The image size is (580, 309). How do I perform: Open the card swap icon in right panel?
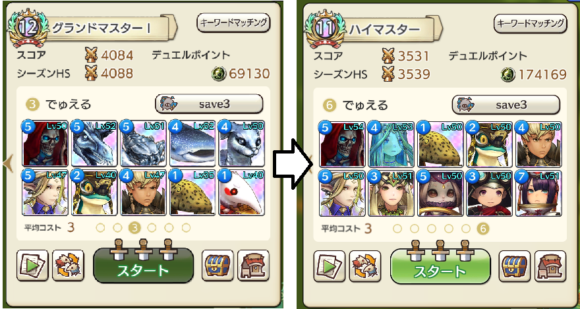click(x=365, y=266)
